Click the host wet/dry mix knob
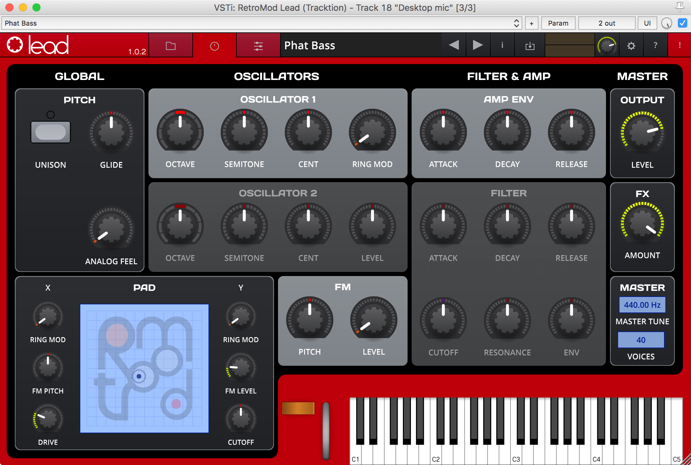 point(667,23)
